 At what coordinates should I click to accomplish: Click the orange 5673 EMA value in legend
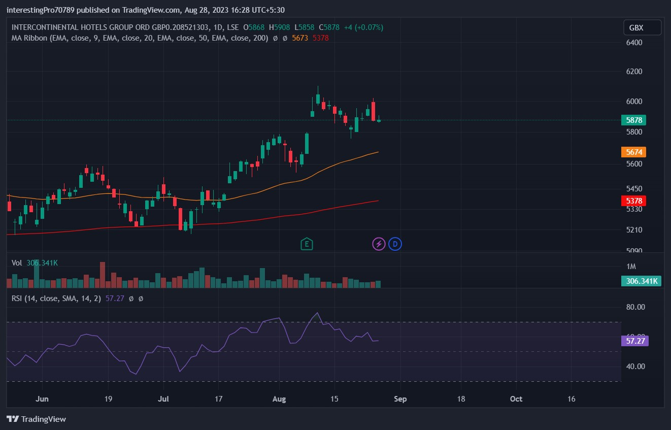pos(301,38)
